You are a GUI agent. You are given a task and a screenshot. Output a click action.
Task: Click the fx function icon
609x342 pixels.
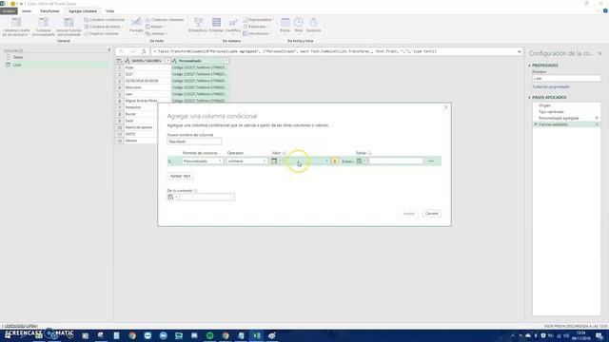coord(144,51)
